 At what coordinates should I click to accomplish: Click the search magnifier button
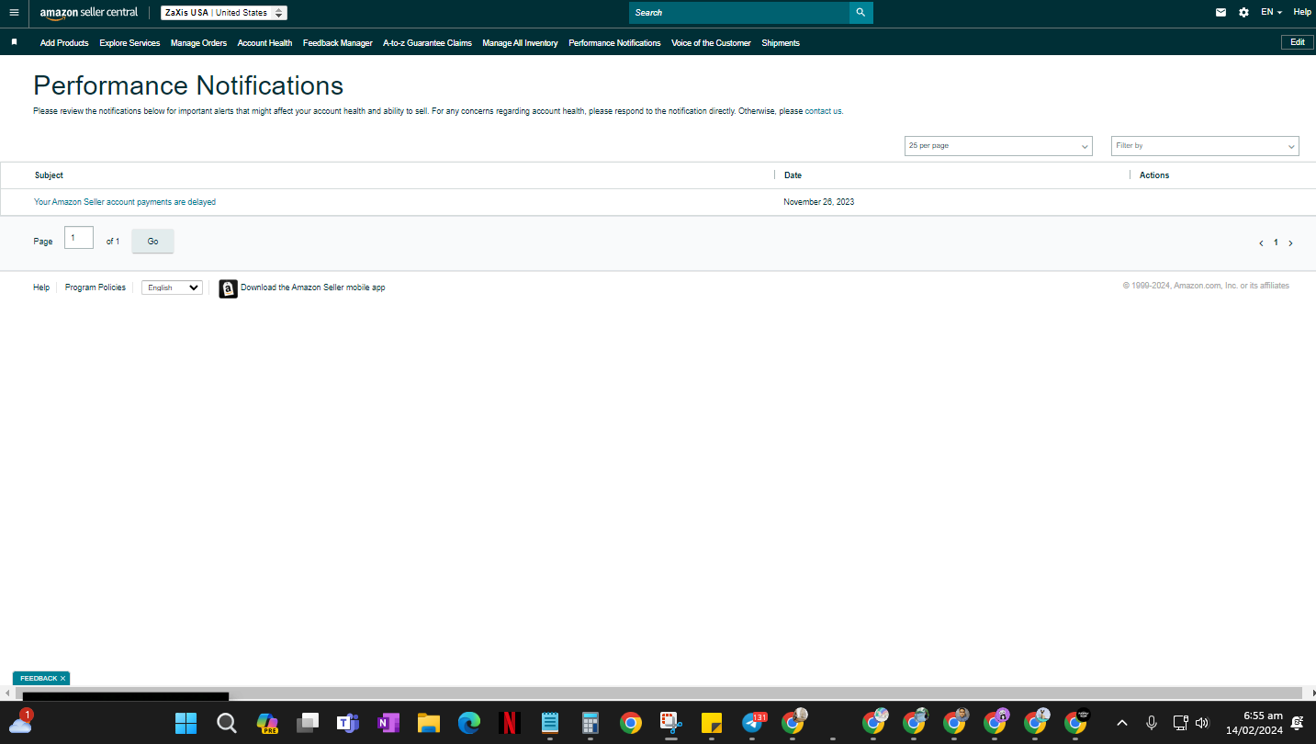click(860, 13)
